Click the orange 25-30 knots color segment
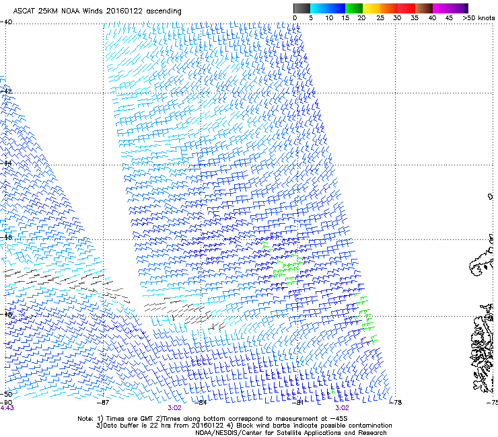498x437 pixels. (389, 8)
